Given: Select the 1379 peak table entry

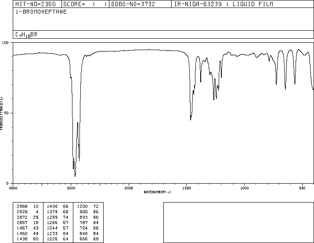Looking at the screenshot, I should pos(52,212).
